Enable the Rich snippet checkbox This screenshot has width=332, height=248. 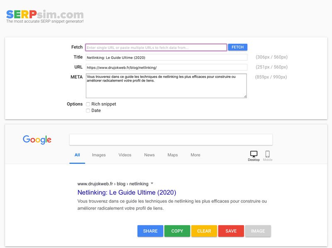88,104
